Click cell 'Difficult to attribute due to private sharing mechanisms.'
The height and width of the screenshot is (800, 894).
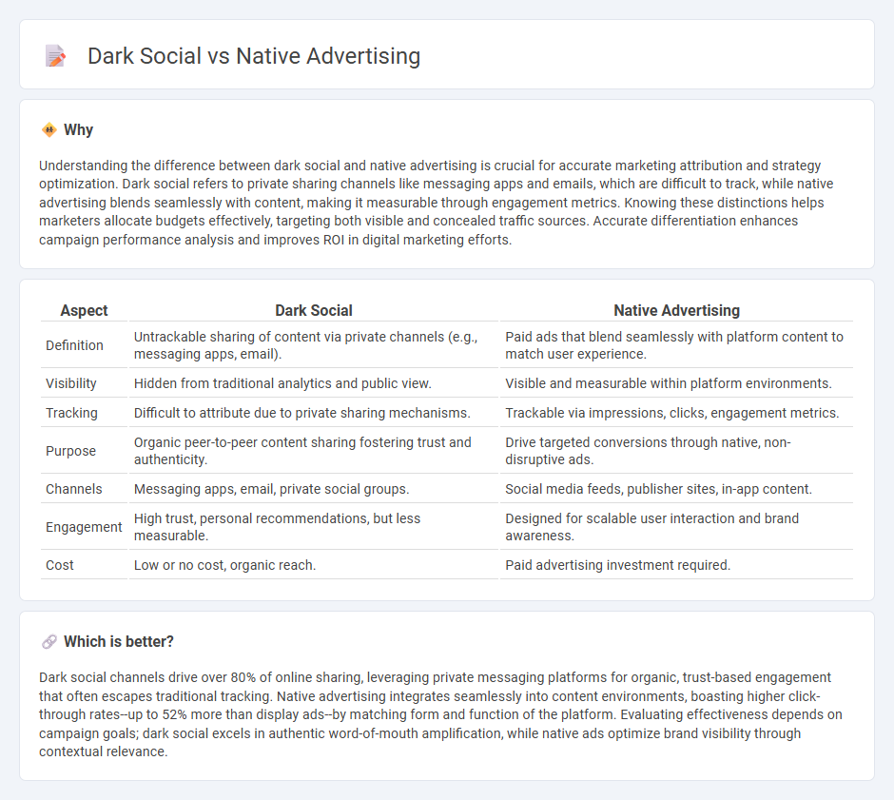coord(314,414)
